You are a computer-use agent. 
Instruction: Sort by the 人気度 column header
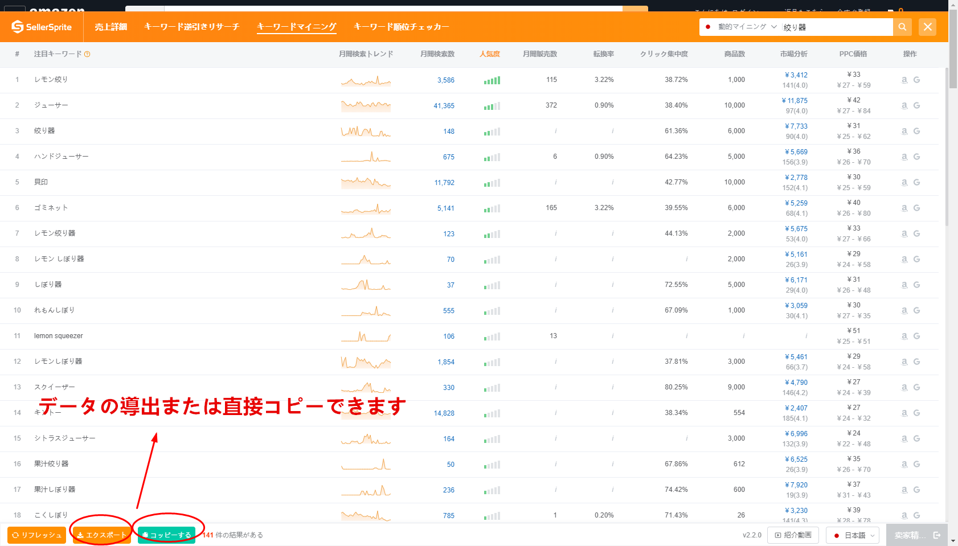point(489,54)
